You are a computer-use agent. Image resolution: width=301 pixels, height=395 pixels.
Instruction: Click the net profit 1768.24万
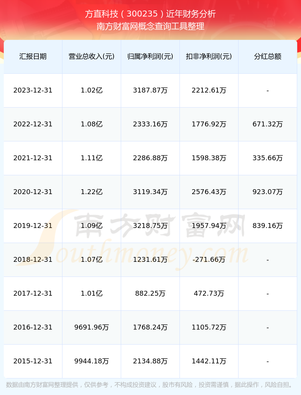click(150, 327)
